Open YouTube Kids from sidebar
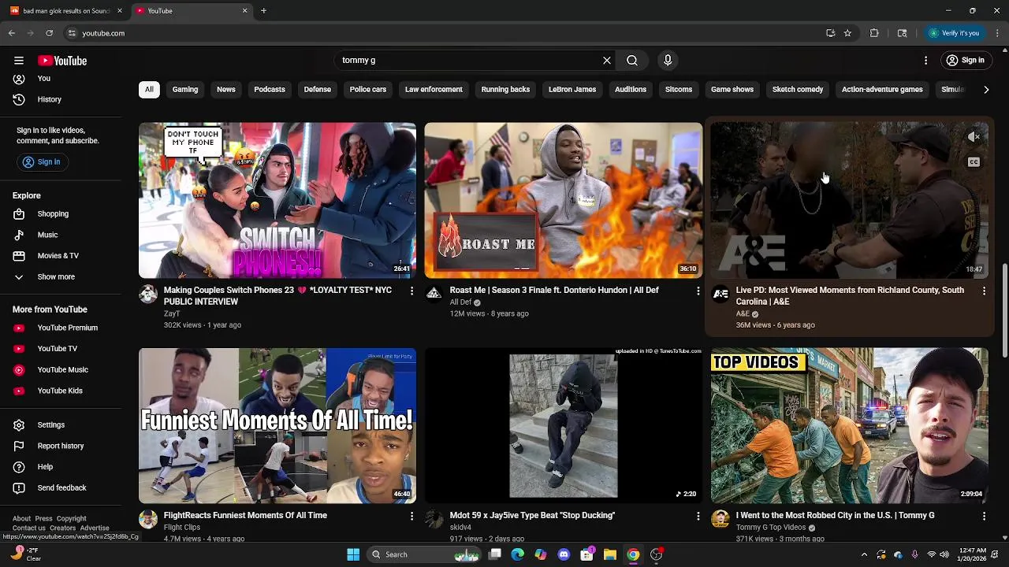1009x567 pixels. 60,391
